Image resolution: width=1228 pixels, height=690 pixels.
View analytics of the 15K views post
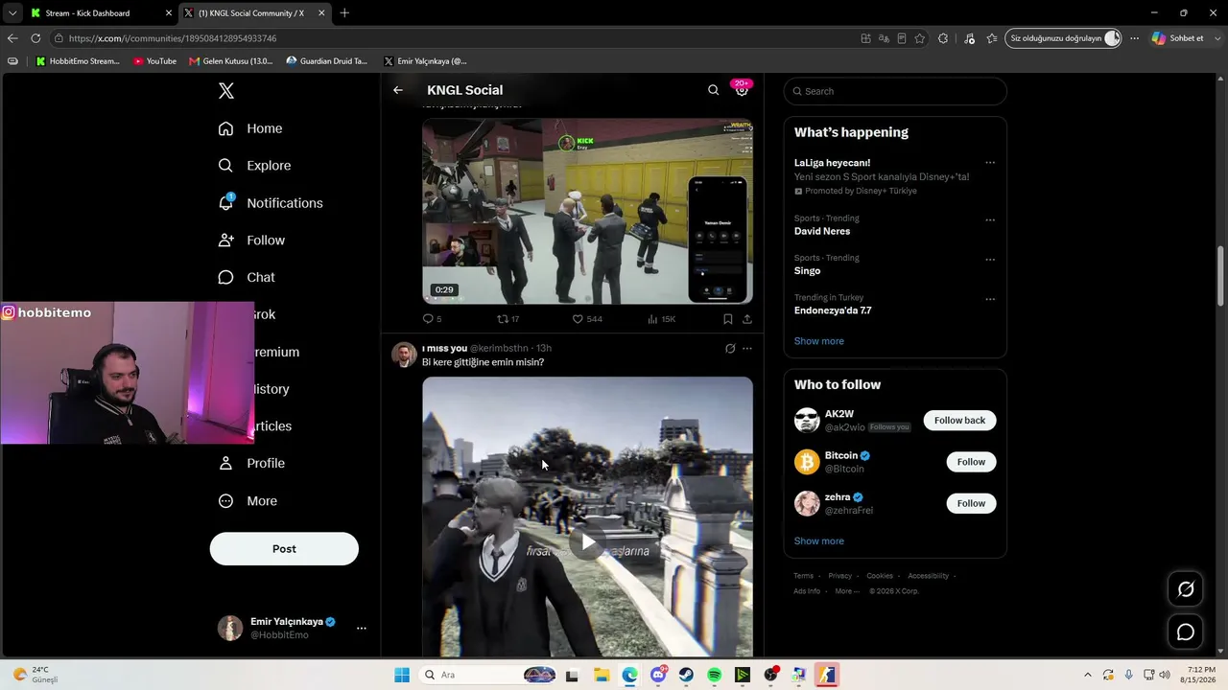point(661,319)
